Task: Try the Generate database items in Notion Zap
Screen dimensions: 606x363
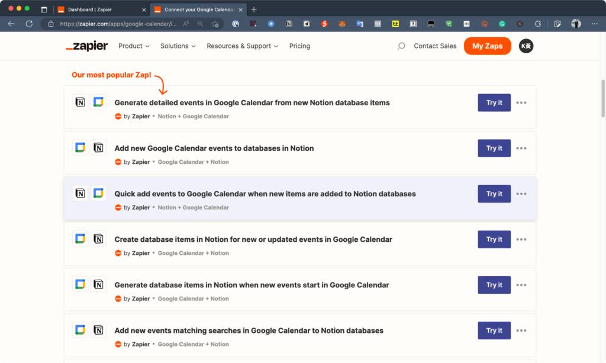Action: (494, 285)
